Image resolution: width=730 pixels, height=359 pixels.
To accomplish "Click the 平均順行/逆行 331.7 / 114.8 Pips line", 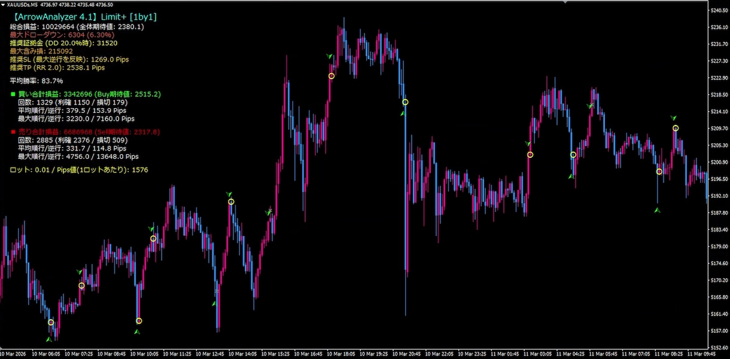I will tap(72, 148).
